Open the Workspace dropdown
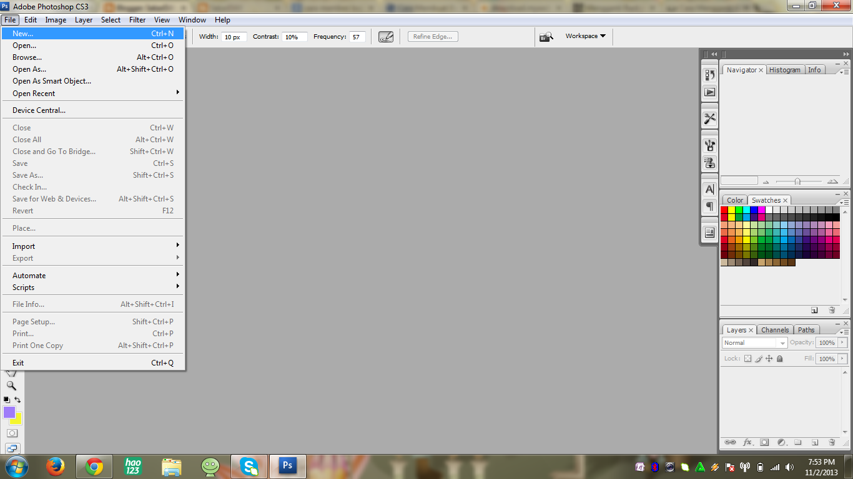 (586, 36)
